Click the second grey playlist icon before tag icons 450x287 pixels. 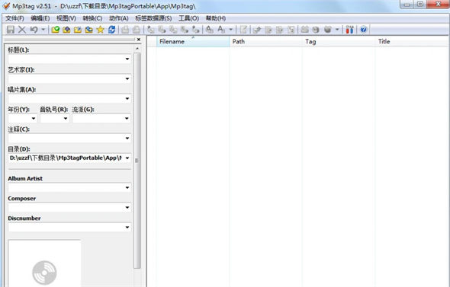(x=137, y=30)
